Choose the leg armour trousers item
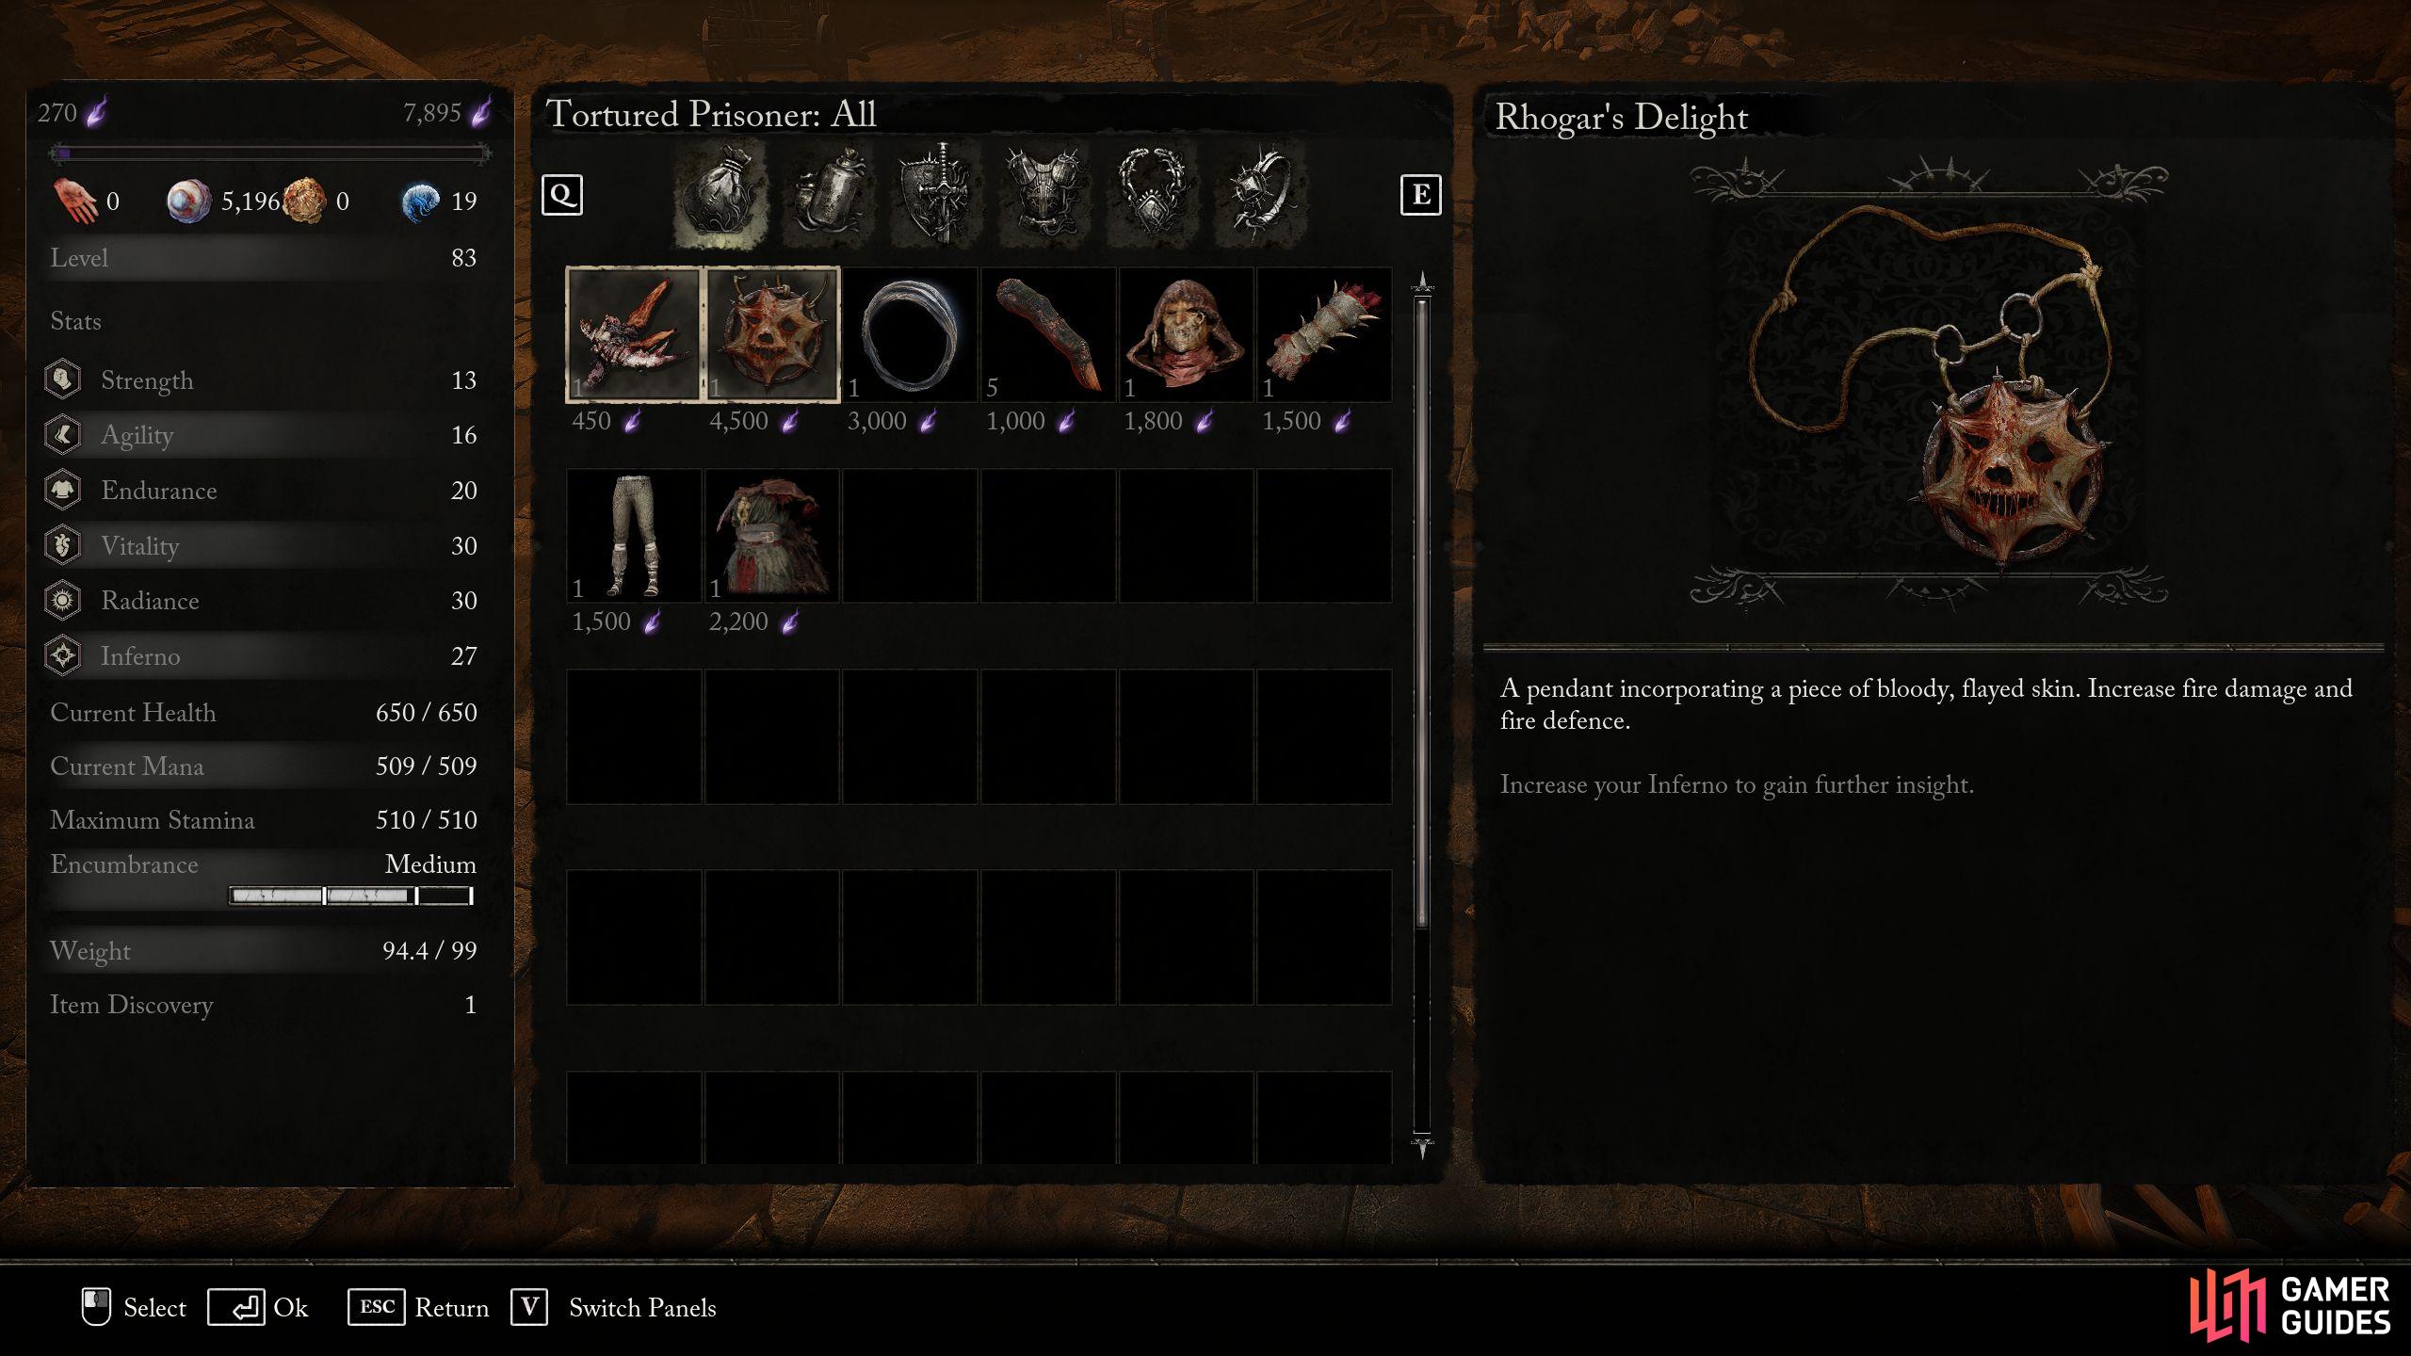 [x=634, y=536]
